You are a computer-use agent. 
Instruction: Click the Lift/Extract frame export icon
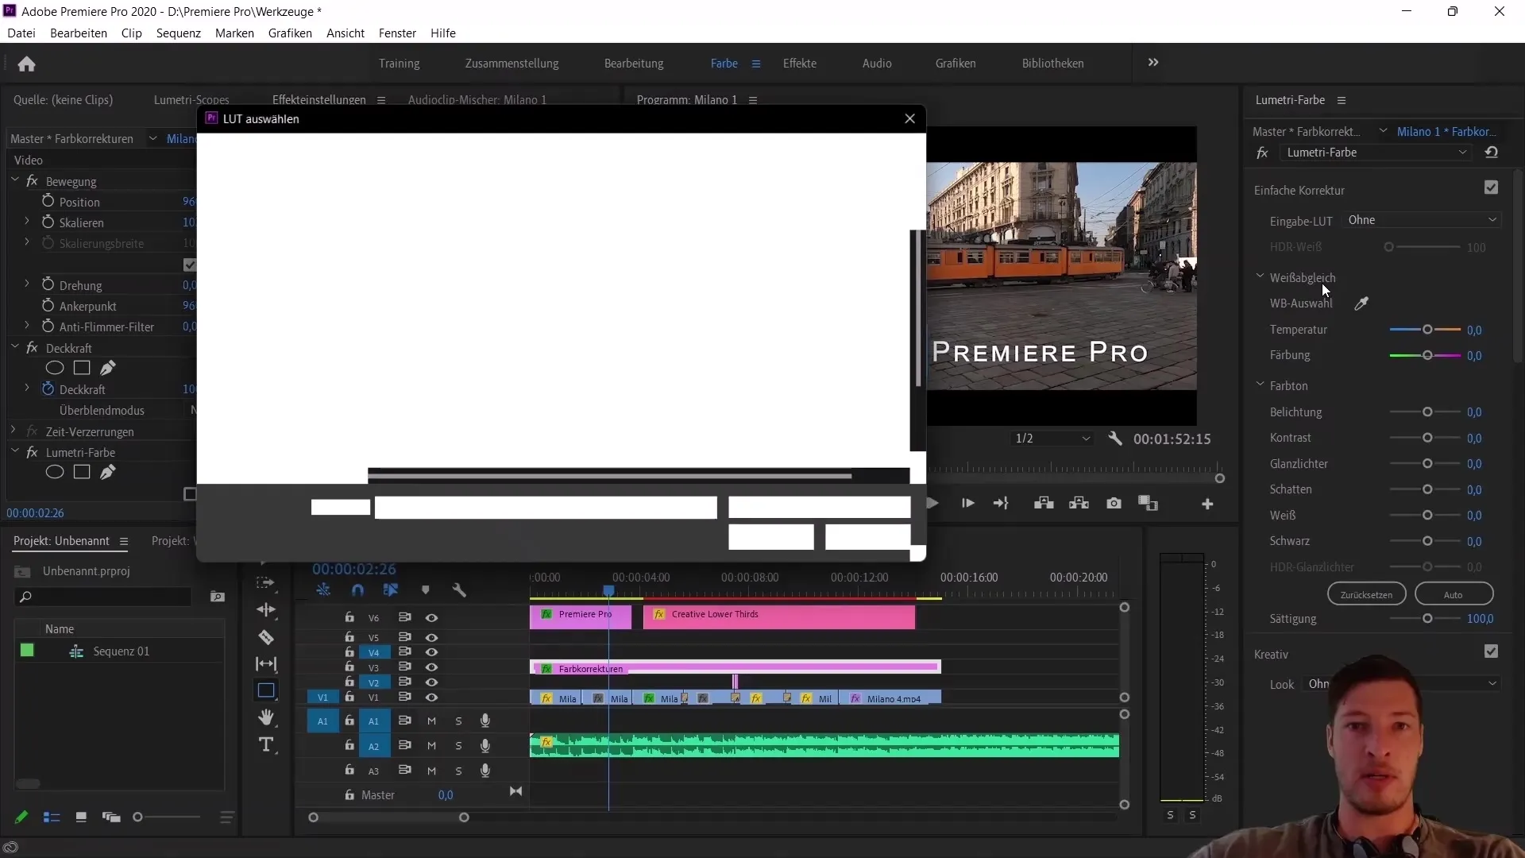1114,504
